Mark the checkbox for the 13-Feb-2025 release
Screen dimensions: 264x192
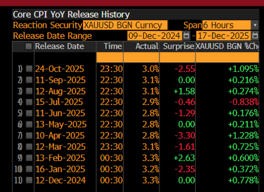29,157
